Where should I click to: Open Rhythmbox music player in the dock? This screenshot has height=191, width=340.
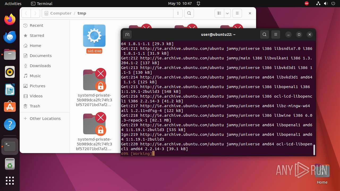point(10,72)
